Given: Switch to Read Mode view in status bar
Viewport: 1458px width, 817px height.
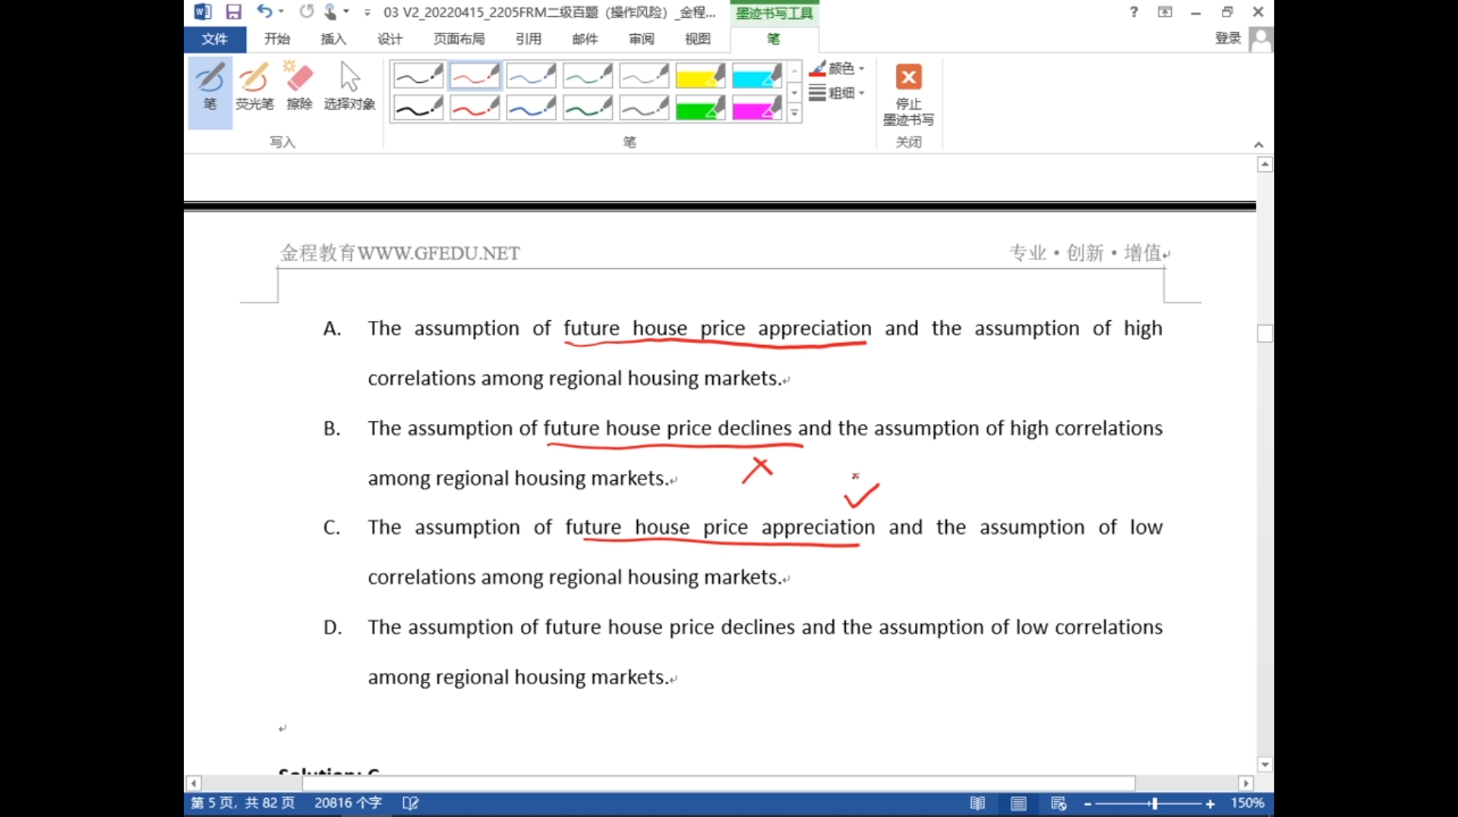Looking at the screenshot, I should [x=977, y=803].
